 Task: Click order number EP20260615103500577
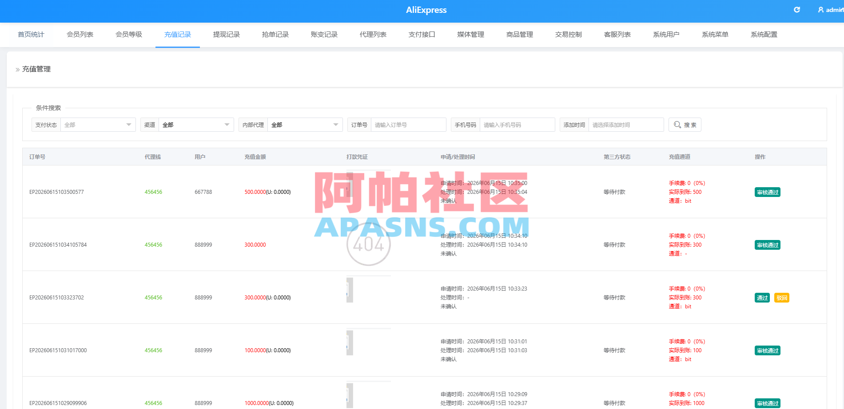click(56, 192)
